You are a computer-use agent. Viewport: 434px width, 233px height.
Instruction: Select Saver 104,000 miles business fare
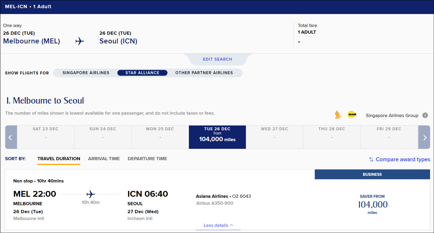tap(372, 204)
